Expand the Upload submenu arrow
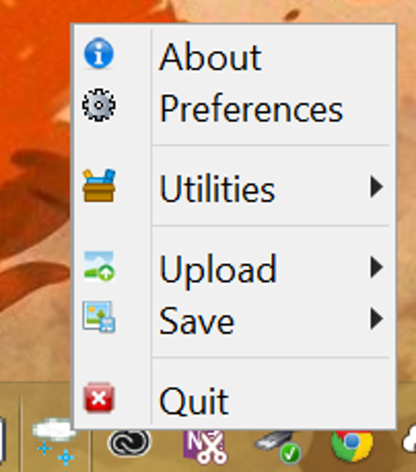Screen dimensions: 416x472 tap(376, 267)
